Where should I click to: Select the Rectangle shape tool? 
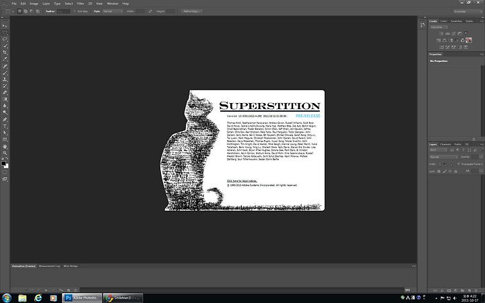pos(5,139)
